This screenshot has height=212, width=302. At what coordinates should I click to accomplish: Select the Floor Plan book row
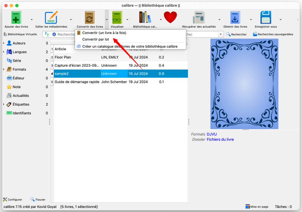pos(121,57)
